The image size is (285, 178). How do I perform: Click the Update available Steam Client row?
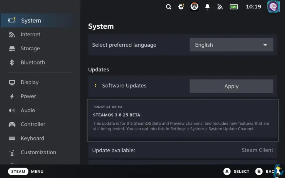(183, 150)
